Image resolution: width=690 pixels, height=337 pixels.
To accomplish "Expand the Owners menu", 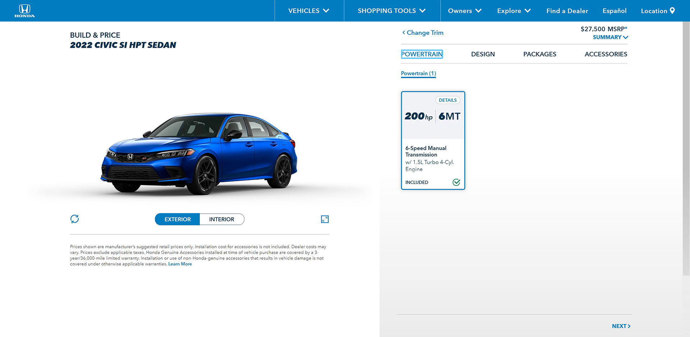I will click(465, 11).
